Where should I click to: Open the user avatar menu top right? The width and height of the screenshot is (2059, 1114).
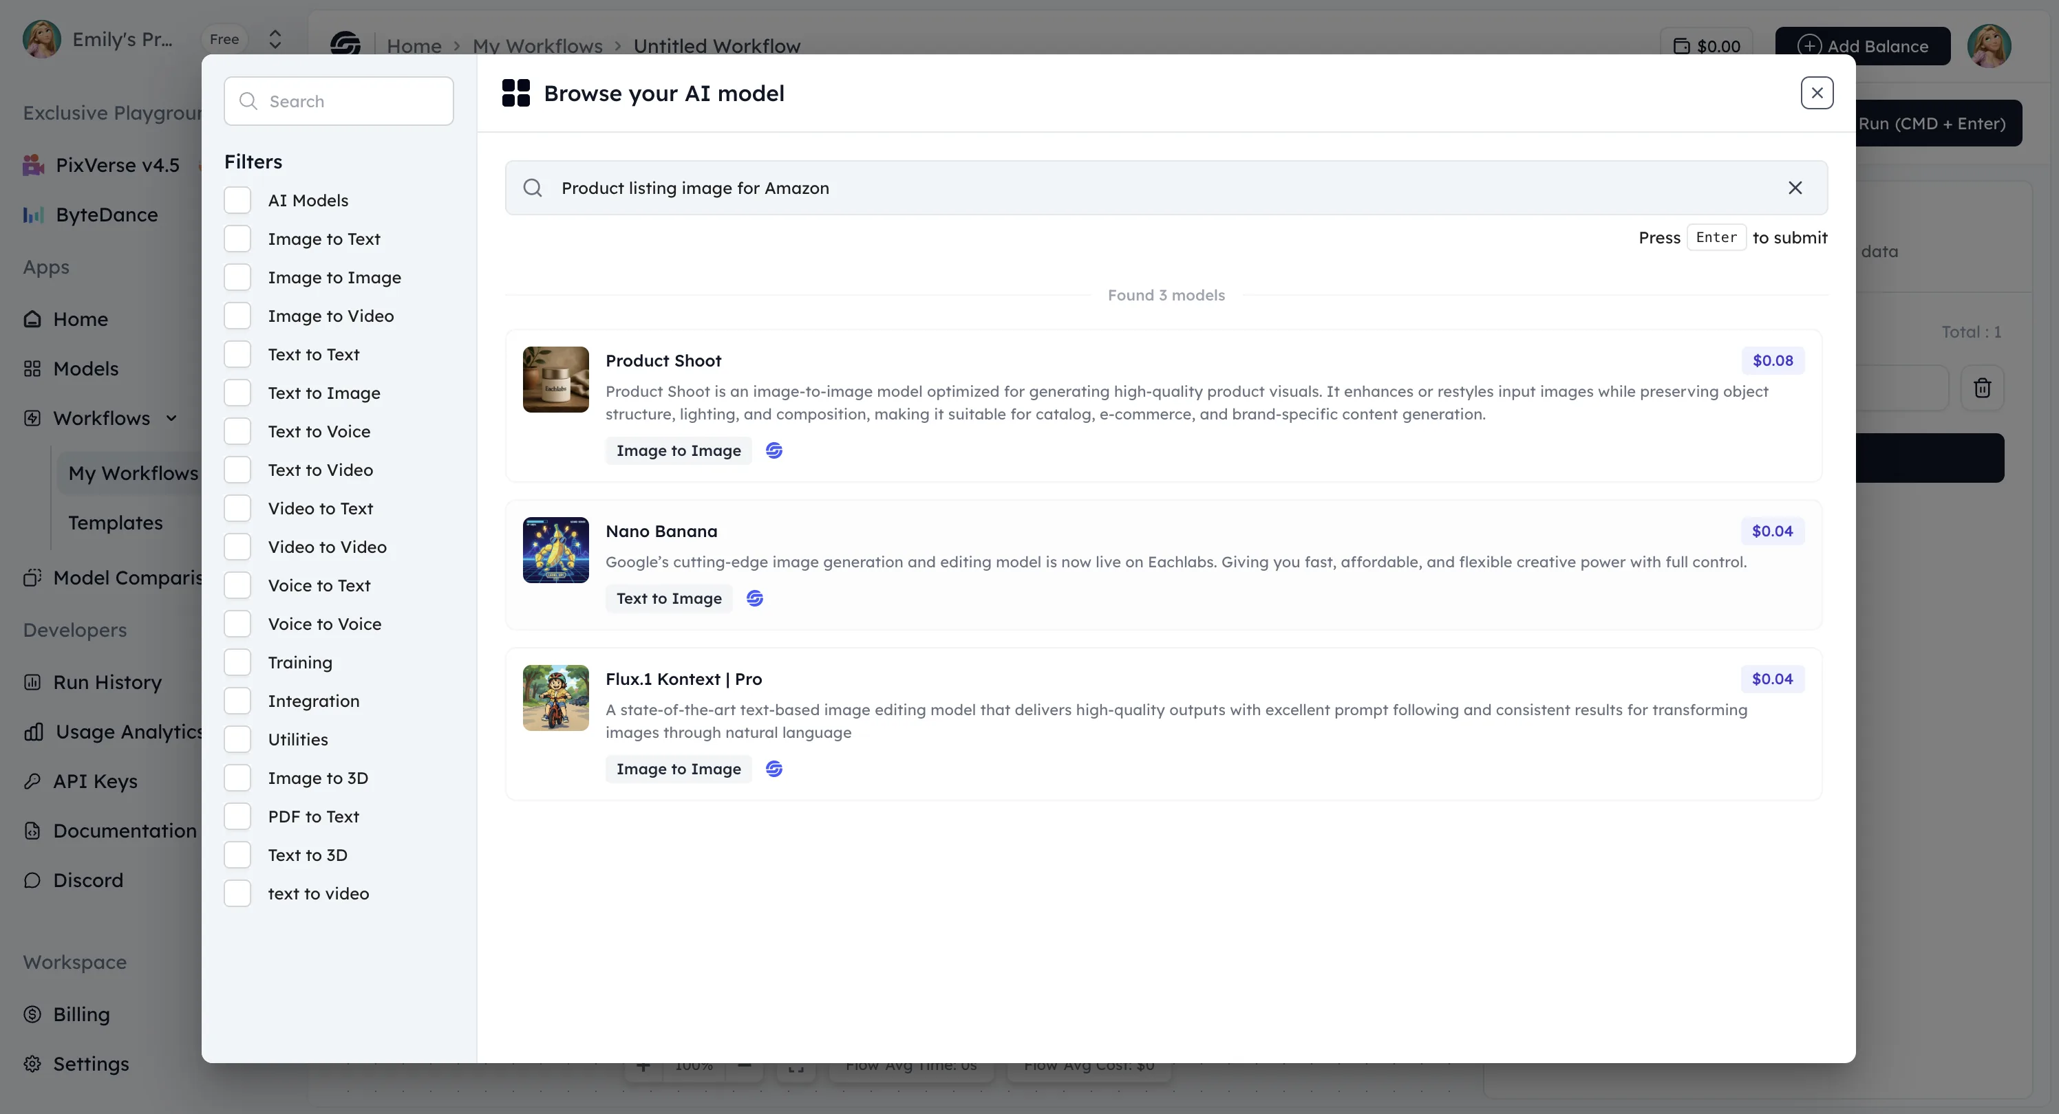point(1988,45)
